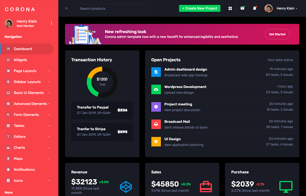Go to Widgets in the sidebar
306x196 pixels.
tap(21, 60)
